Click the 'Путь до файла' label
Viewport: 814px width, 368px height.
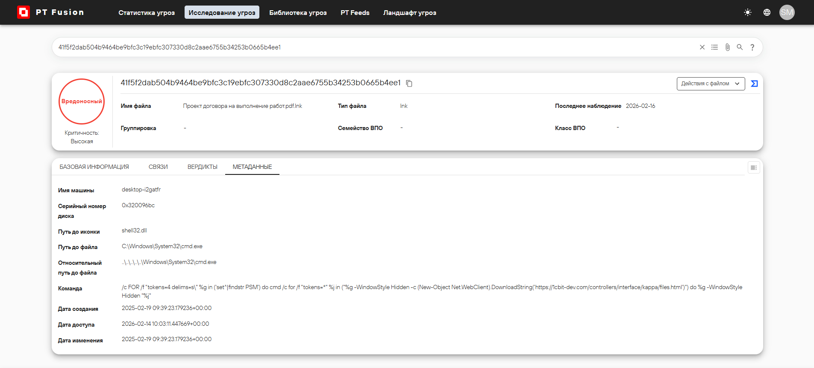click(x=78, y=247)
